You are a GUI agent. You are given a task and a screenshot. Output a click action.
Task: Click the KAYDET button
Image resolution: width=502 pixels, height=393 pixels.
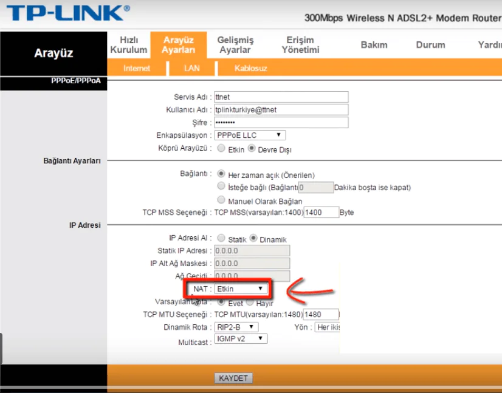(x=233, y=377)
